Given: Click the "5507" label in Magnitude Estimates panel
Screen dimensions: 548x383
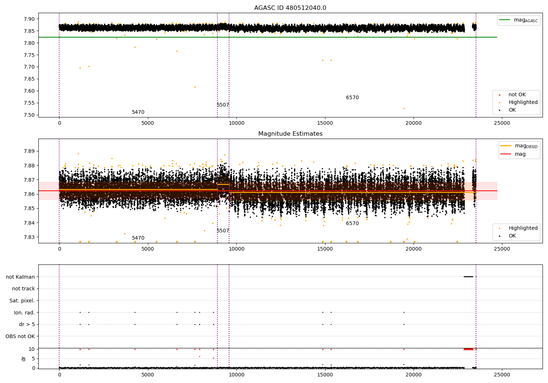Looking at the screenshot, I should click(223, 231).
